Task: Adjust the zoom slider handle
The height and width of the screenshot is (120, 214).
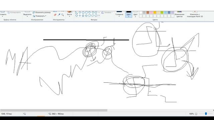Action: tap(206, 114)
